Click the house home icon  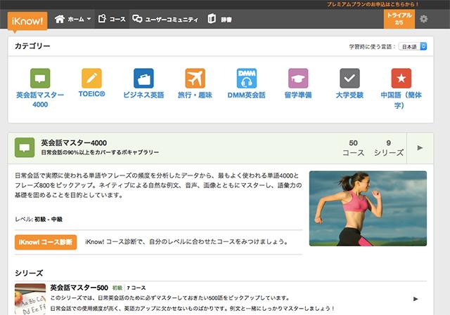[60, 19]
